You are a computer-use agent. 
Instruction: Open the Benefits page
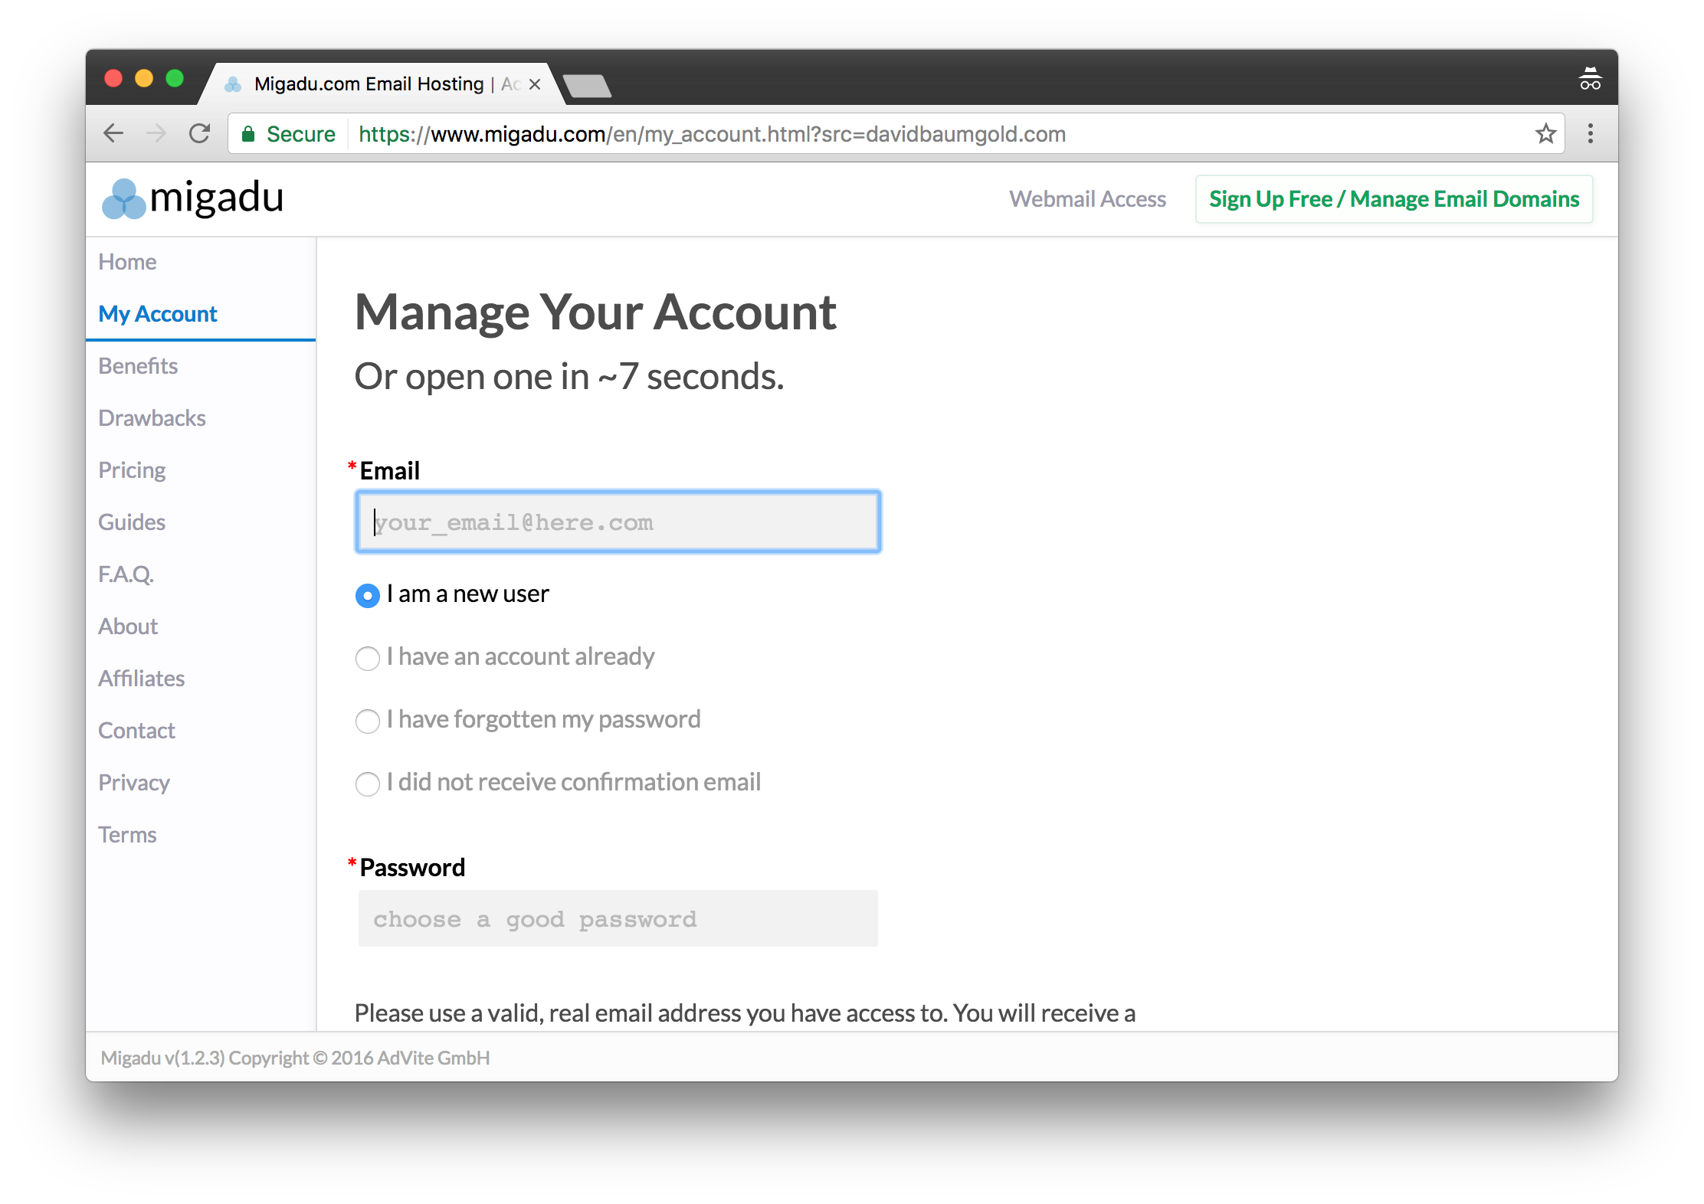click(138, 366)
